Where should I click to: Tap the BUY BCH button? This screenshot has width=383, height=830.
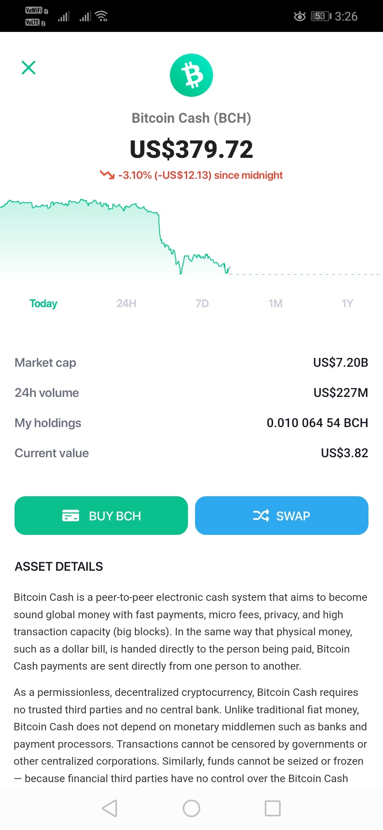101,515
